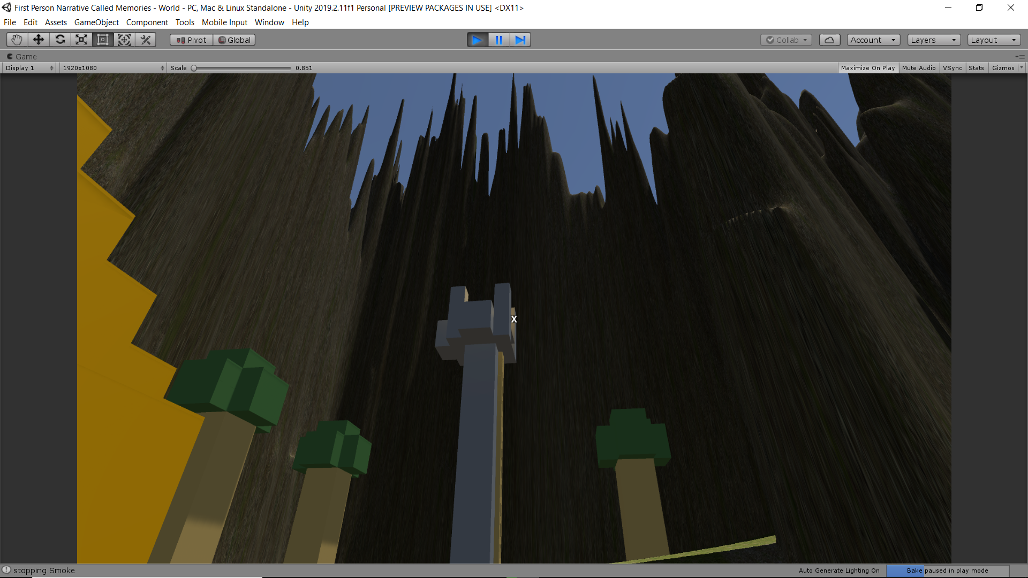
Task: Restore down the Unity window
Action: coord(979,7)
